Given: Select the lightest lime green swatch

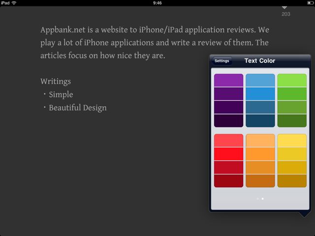Looking at the screenshot, I should (x=292, y=80).
